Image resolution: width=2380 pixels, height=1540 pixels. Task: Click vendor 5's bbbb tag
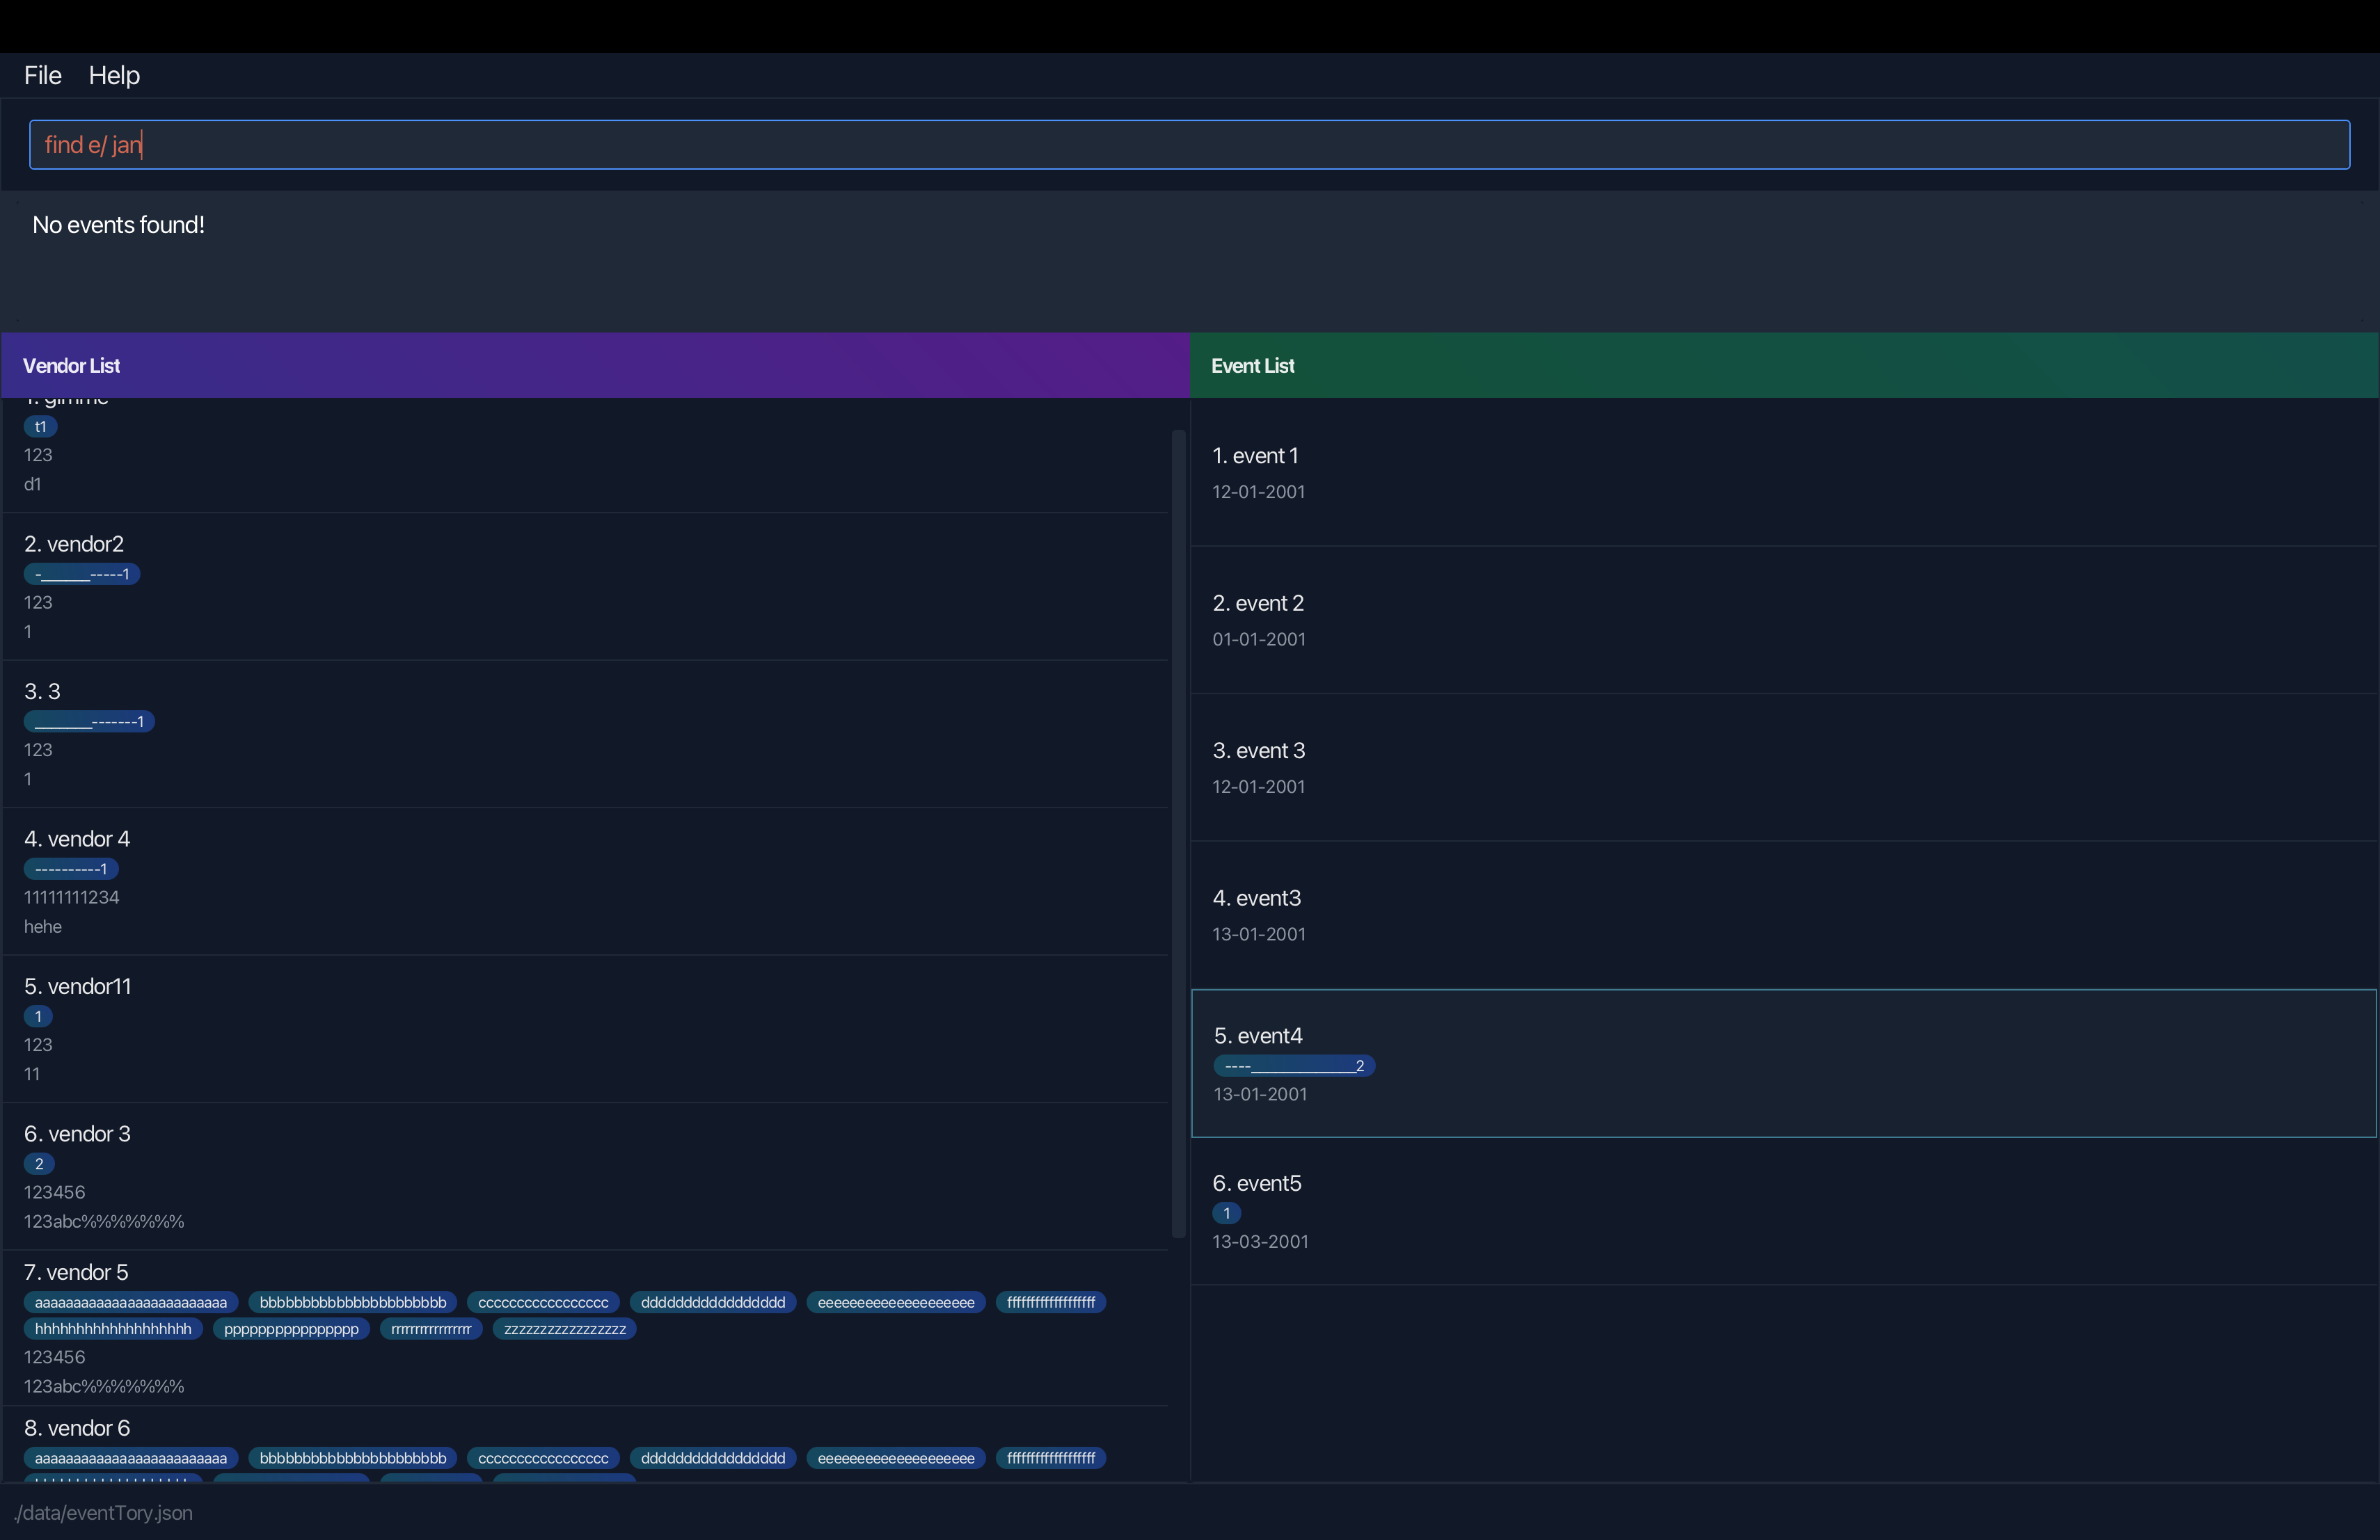pyautogui.click(x=353, y=1302)
